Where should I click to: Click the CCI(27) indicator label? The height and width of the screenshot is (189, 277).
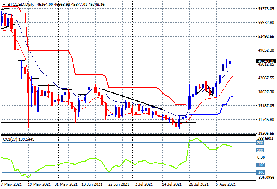(13, 138)
